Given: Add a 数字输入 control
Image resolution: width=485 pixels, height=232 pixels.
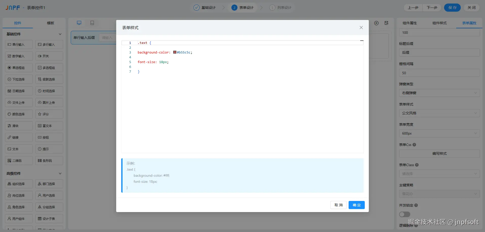Looking at the screenshot, I should pos(19,56).
